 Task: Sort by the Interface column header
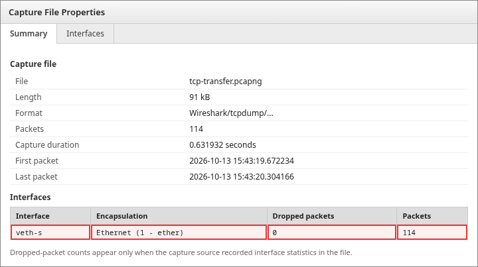(50, 216)
